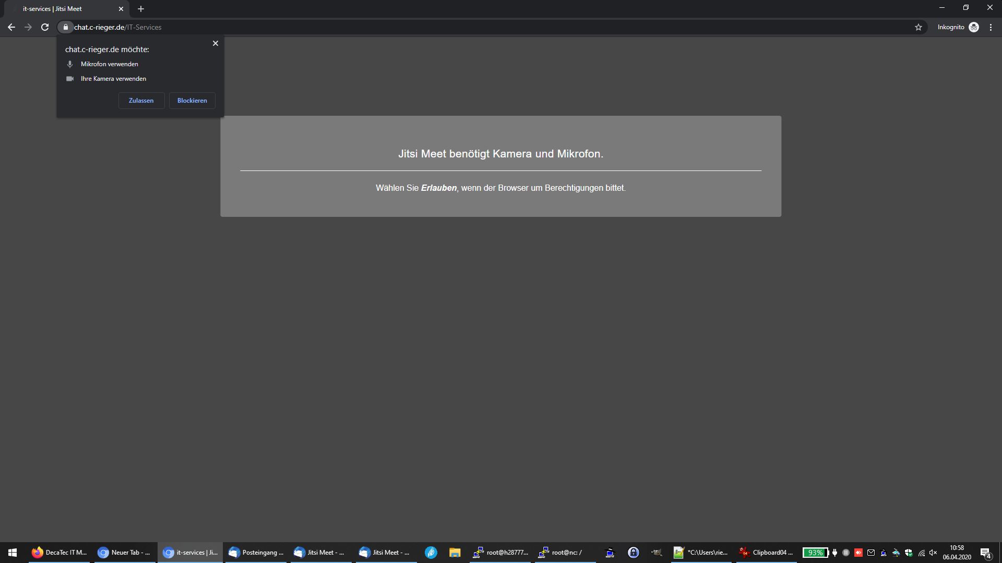Open second Jitsi Meet Thunderbird taskbar item
The height and width of the screenshot is (563, 1002).
(386, 553)
